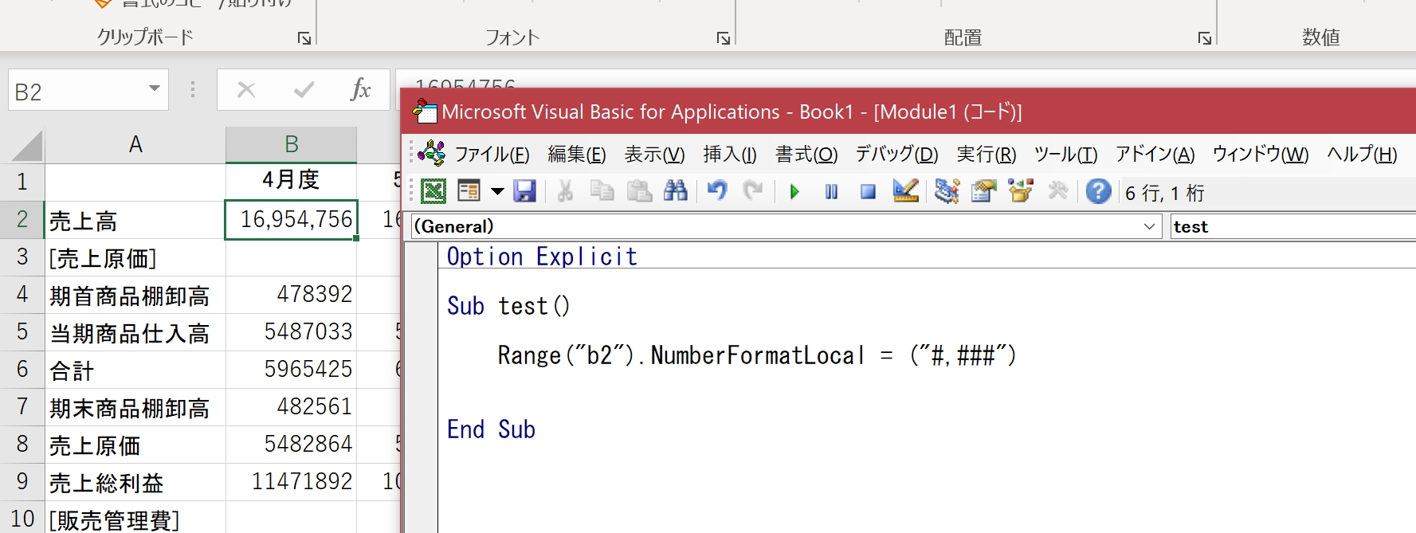Open the Object Browser from toolbar

point(1021,191)
